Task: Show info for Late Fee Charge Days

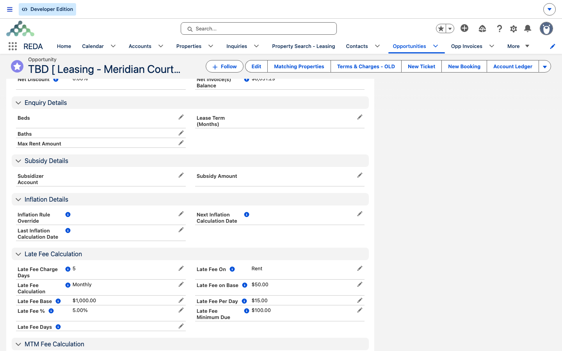Action: 68,269
